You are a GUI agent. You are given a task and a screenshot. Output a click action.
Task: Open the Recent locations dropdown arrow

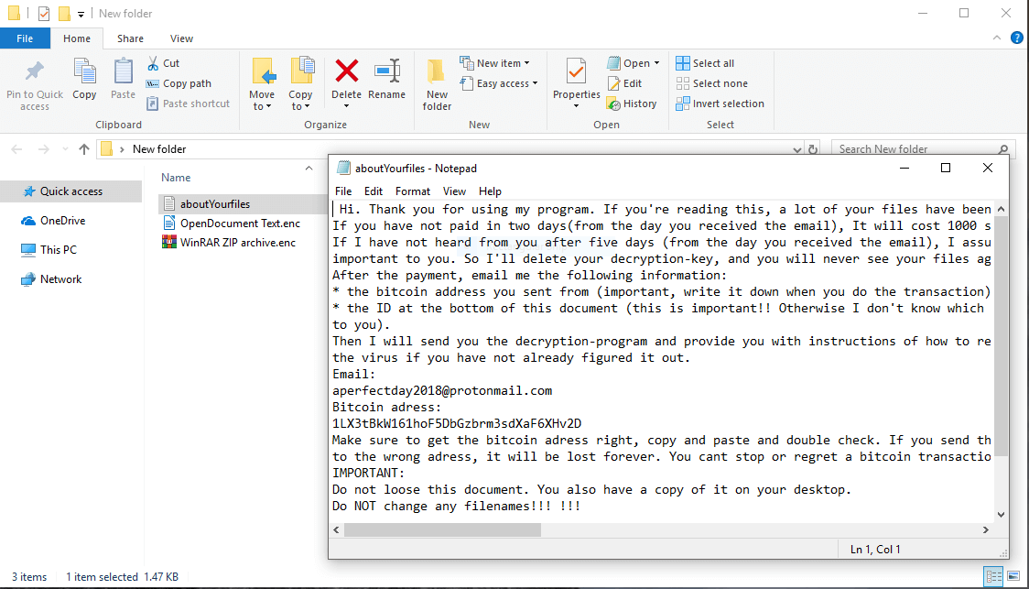tap(65, 149)
